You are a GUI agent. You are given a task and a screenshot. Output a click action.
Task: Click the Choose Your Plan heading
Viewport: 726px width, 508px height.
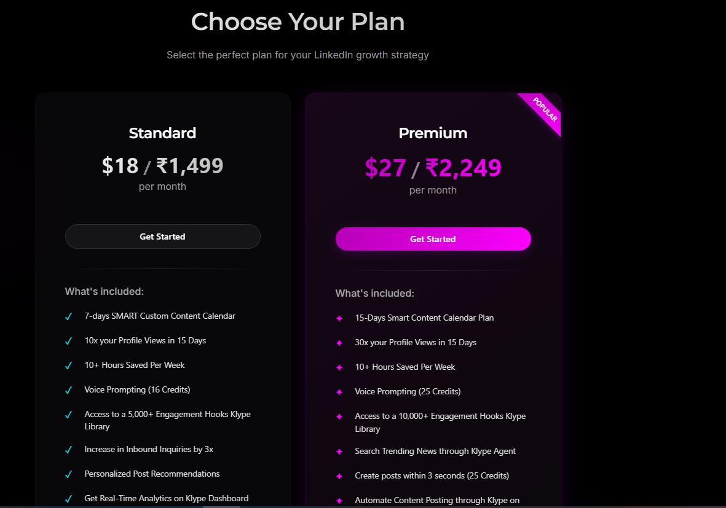tap(298, 22)
